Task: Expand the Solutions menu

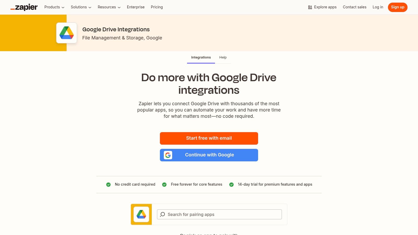Action: (x=81, y=7)
